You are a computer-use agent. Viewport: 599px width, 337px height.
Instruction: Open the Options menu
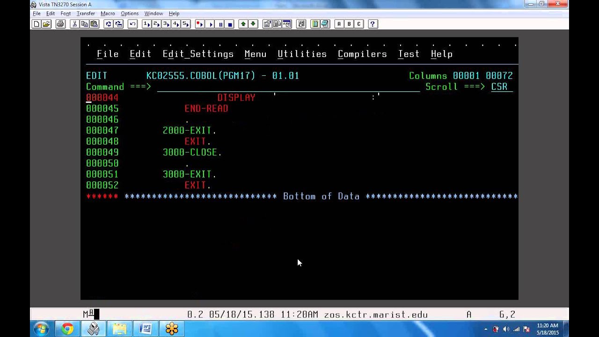130,14
